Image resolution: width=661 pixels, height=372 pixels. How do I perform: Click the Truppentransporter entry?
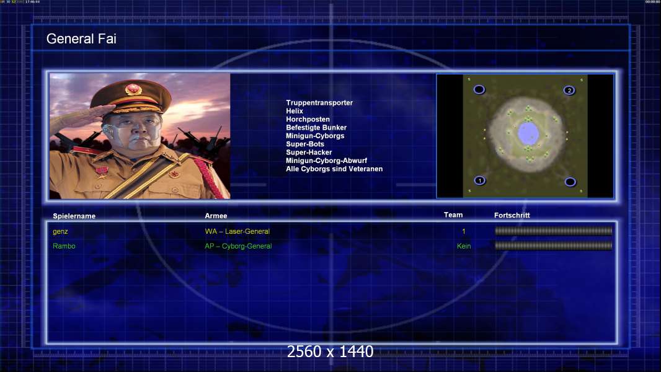click(x=319, y=102)
